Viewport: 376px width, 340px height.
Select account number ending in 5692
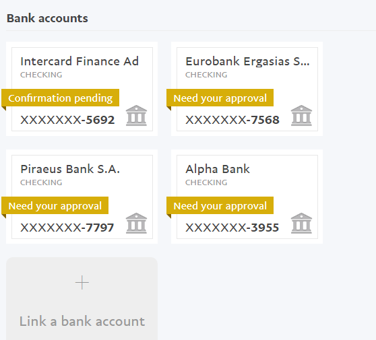(67, 120)
